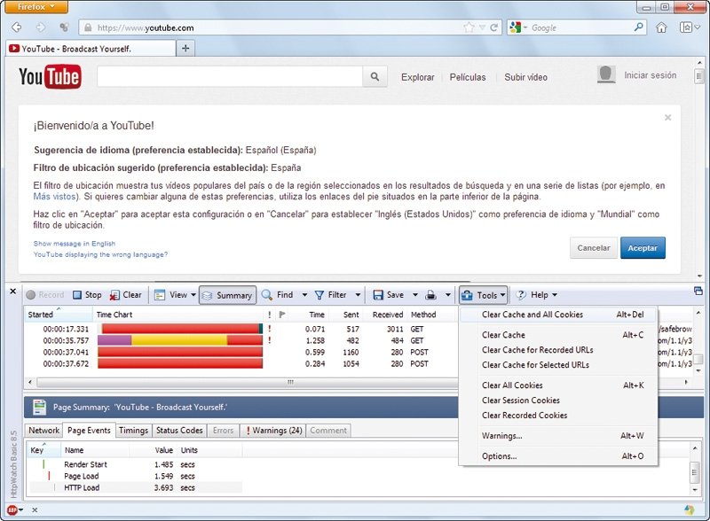Open the Firefox application menu button
This screenshot has height=521, width=710.
click(36, 7)
